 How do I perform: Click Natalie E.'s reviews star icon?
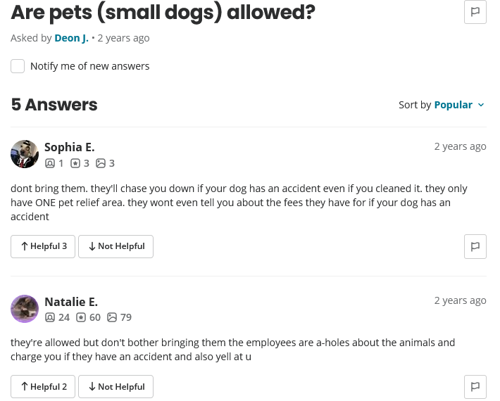click(81, 317)
